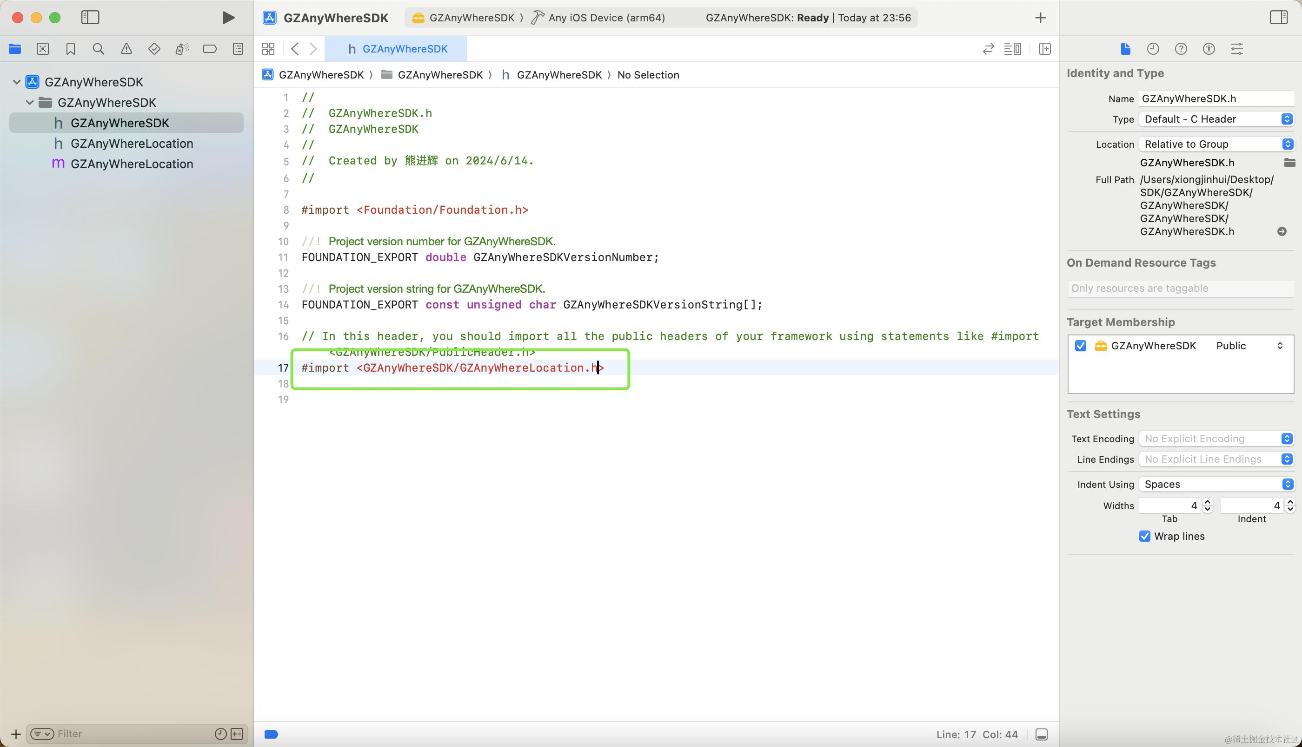The width and height of the screenshot is (1302, 747).
Task: Increase the Tab width stepper
Action: [x=1208, y=502]
